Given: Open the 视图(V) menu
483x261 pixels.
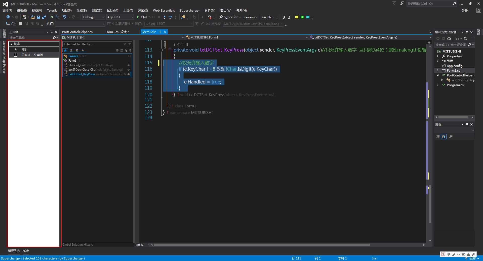Looking at the screenshot, I should coord(37,11).
